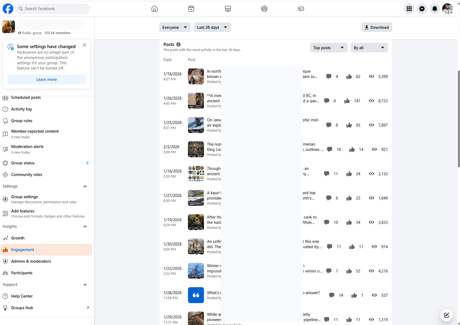Open the Gaming icon in top bar

click(x=301, y=9)
